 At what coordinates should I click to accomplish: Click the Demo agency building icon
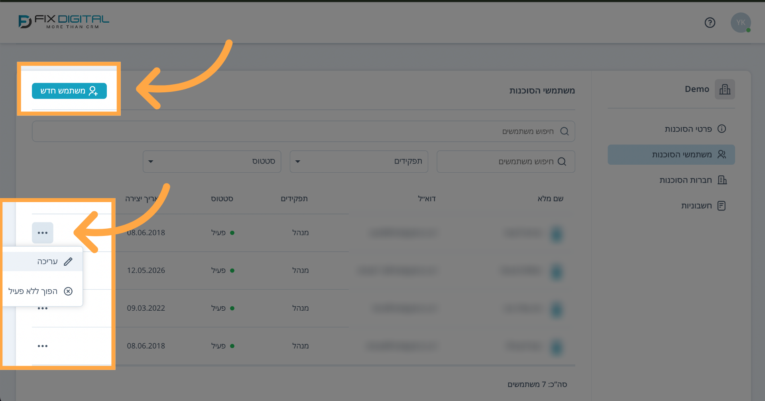coord(724,89)
